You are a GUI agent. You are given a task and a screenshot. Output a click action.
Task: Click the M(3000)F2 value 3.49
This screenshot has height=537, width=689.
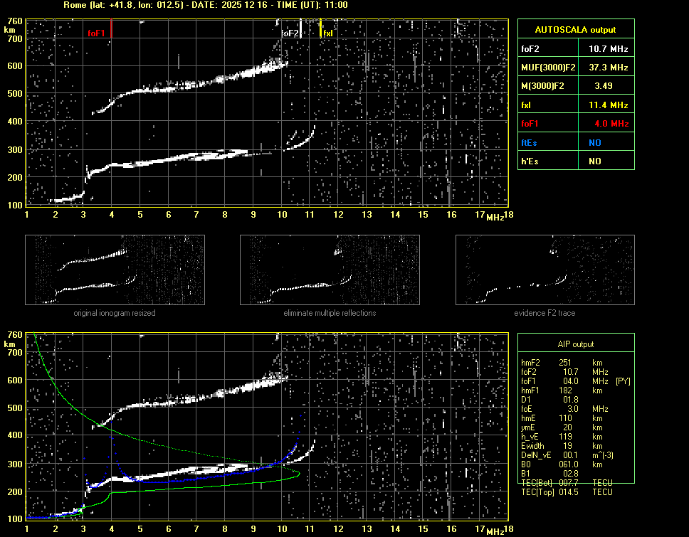pyautogui.click(x=608, y=86)
